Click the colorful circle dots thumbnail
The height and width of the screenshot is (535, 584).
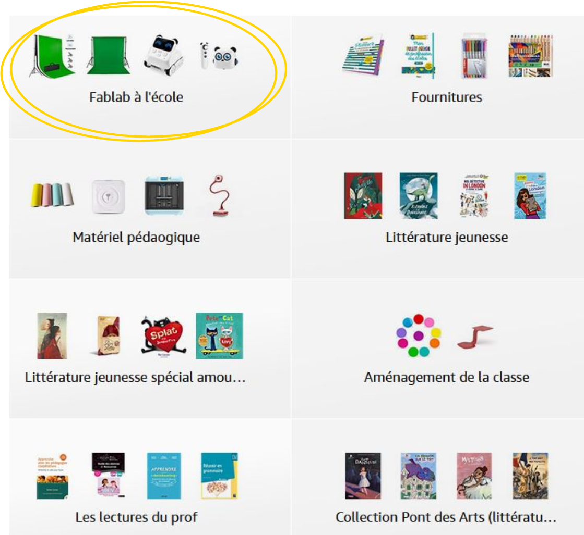[419, 335]
